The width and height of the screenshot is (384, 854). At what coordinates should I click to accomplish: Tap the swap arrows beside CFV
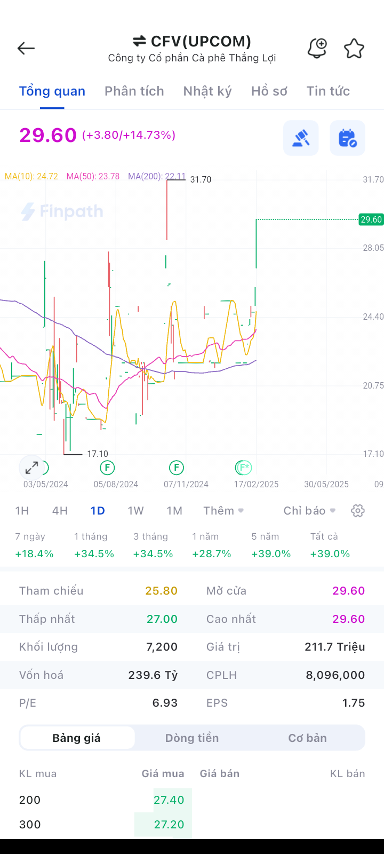point(139,41)
